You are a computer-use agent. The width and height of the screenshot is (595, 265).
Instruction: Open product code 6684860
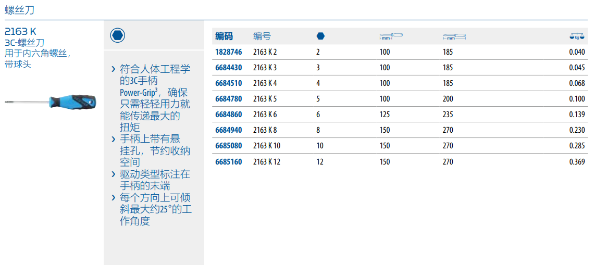click(228, 115)
